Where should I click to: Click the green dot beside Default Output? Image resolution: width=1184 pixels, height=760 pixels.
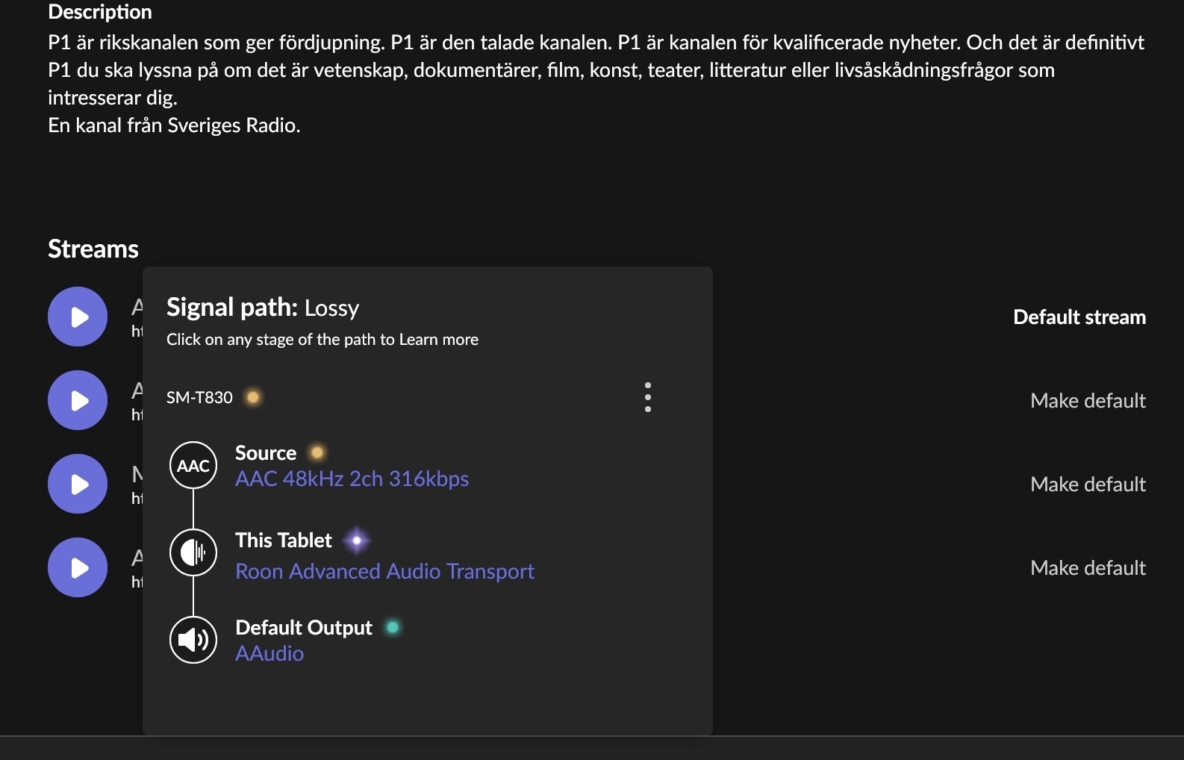pyautogui.click(x=393, y=627)
